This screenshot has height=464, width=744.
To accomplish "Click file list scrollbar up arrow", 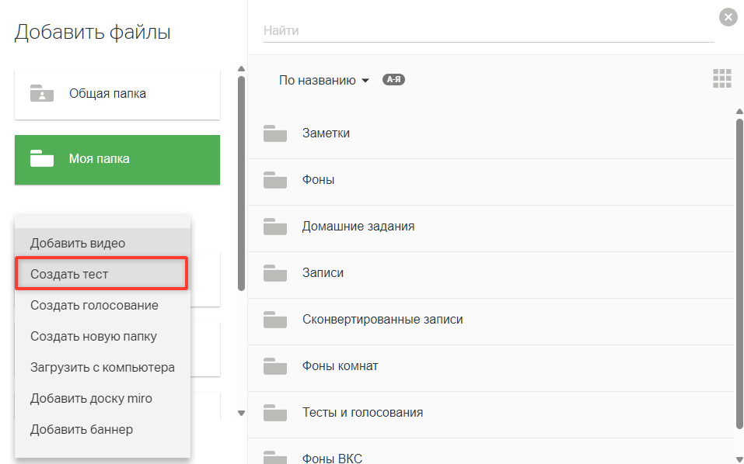I will pos(739,112).
